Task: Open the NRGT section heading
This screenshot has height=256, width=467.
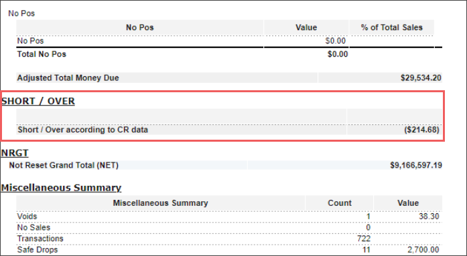Action: pyautogui.click(x=15, y=152)
